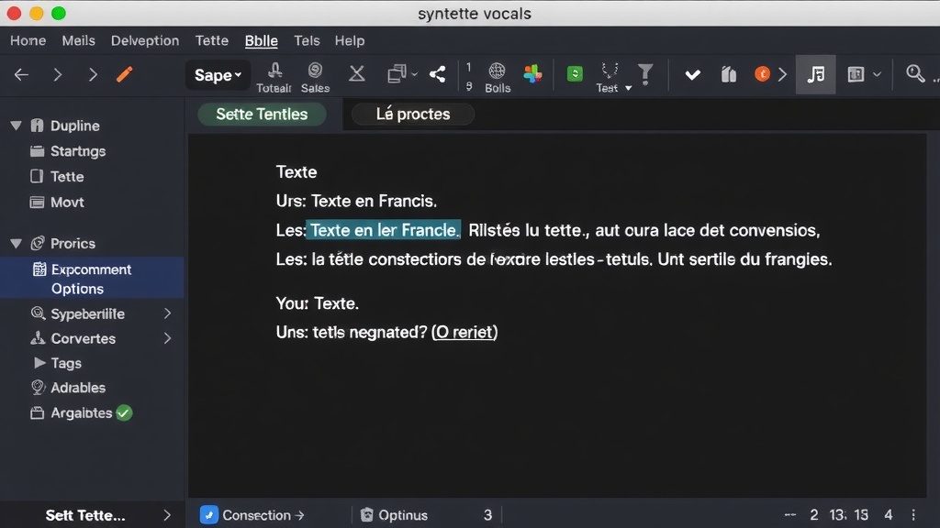Screen dimensions: 940x528
Task: Click the magnifier search icon
Action: [x=914, y=74]
